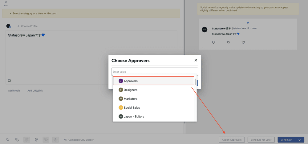Click the reply bubble icon in preview
The image size is (308, 144).
(x=214, y=42)
